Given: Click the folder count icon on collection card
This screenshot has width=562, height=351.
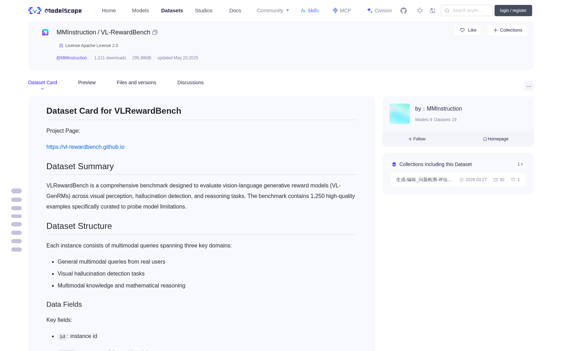Looking at the screenshot, I should 496,180.
